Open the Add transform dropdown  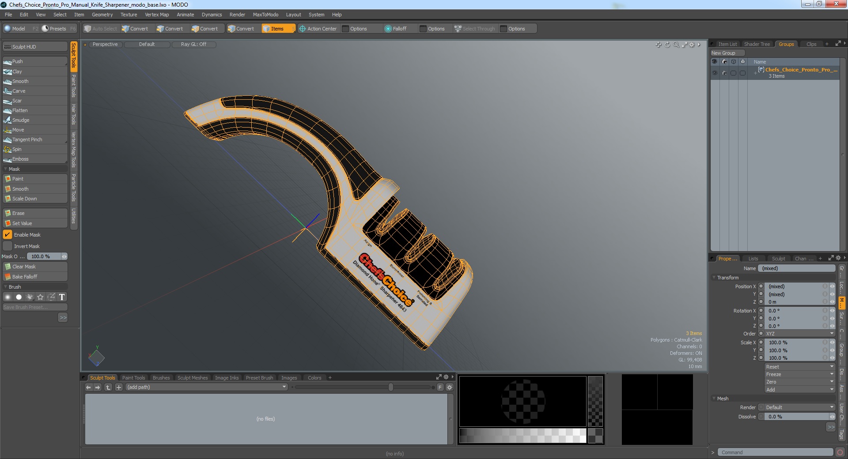(x=799, y=390)
